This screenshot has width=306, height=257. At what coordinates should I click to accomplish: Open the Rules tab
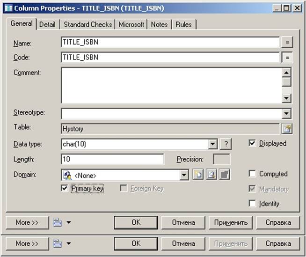tap(183, 25)
